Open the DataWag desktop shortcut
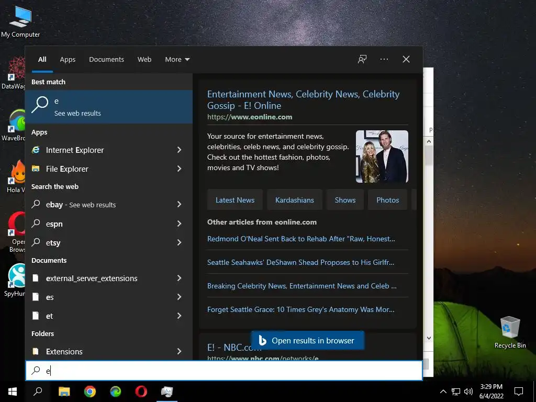The width and height of the screenshot is (536, 402). pyautogui.click(x=13, y=73)
